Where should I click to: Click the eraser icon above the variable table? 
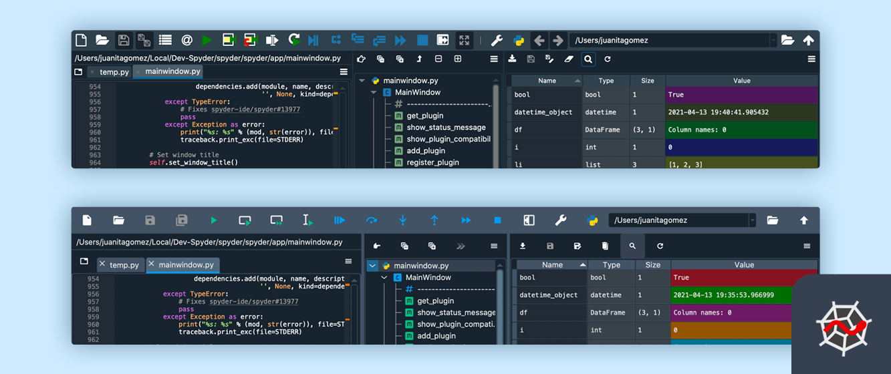click(x=569, y=59)
